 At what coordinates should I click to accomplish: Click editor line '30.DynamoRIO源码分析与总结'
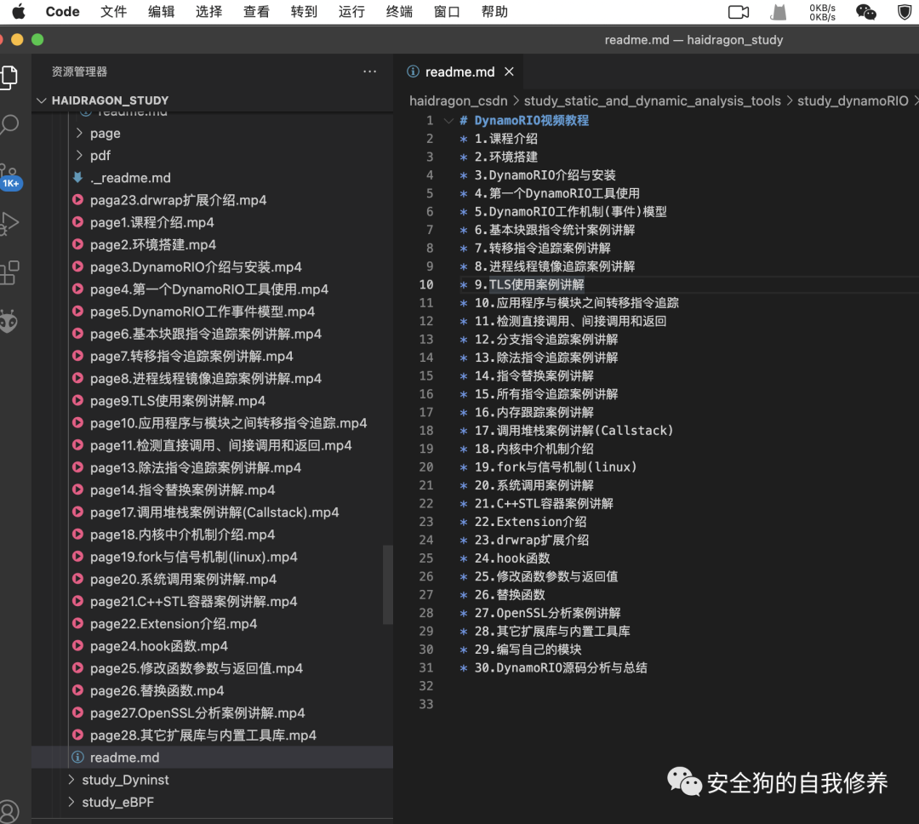[x=561, y=667]
